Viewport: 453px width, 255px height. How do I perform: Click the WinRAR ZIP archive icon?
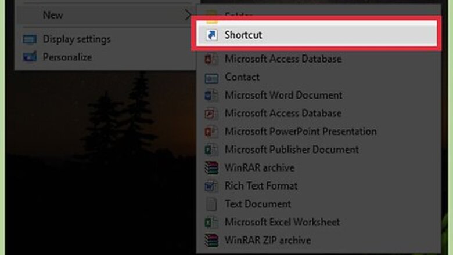[211, 241]
